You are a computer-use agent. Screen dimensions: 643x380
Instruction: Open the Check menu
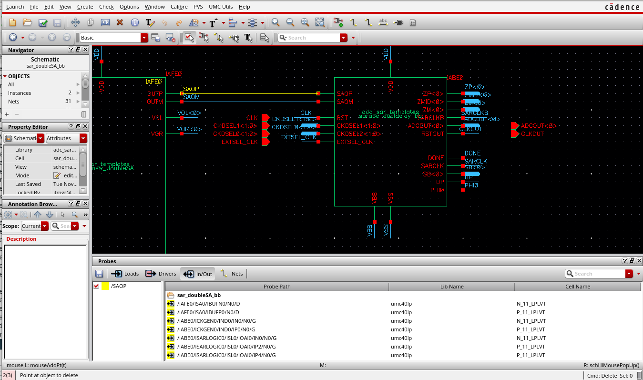pyautogui.click(x=106, y=7)
